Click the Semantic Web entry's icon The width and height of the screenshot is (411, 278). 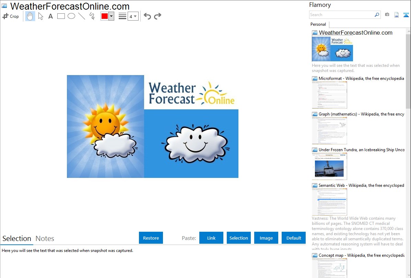click(315, 185)
